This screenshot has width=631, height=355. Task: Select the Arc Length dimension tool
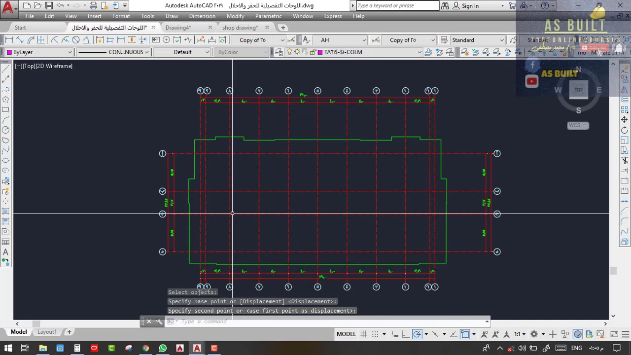click(x=31, y=40)
